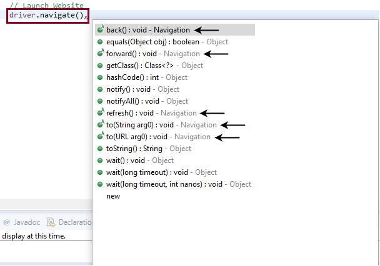The image size is (380, 266).
Task: Click green method icon beside getClass()
Action: 100,66
